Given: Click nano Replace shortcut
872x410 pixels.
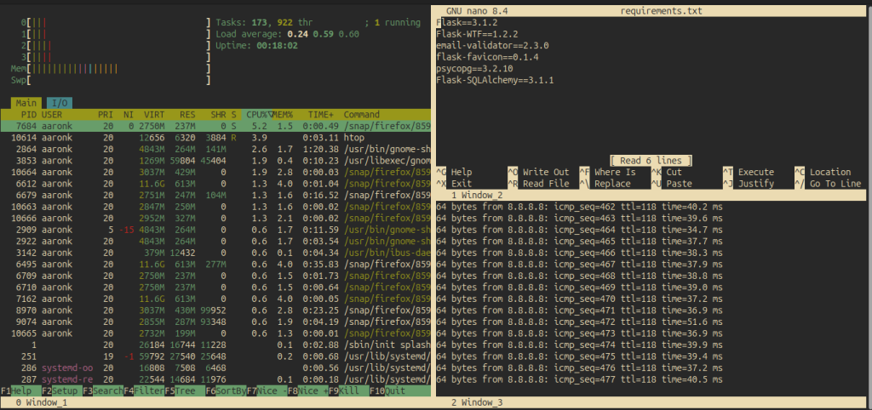Looking at the screenshot, I should click(605, 184).
